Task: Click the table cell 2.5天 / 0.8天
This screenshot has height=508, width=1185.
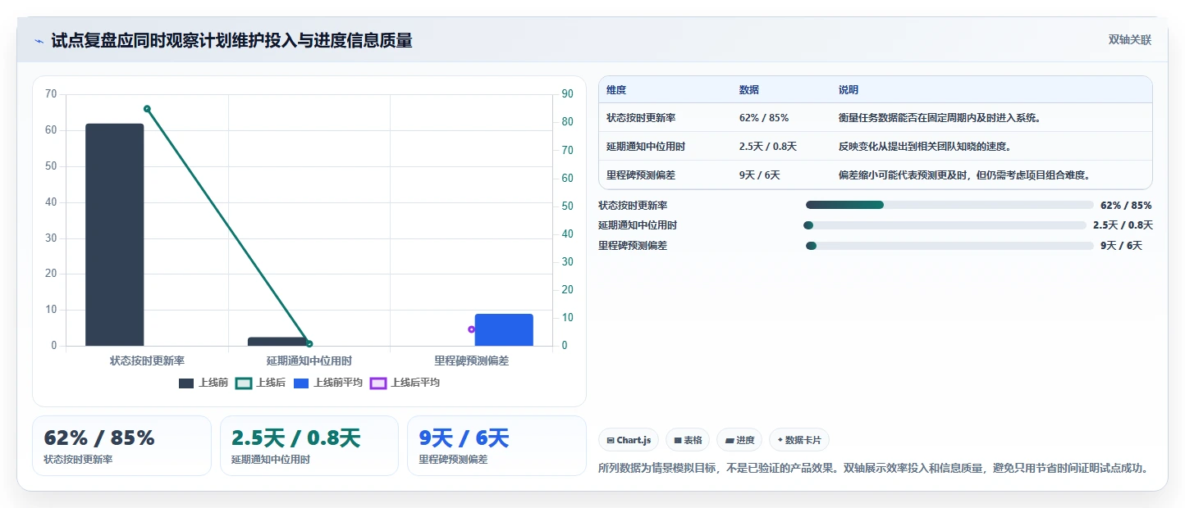Action: pos(768,147)
